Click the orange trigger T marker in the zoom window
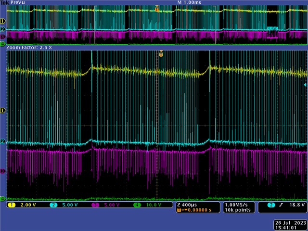This screenshot has width=308, height=231. point(161,53)
